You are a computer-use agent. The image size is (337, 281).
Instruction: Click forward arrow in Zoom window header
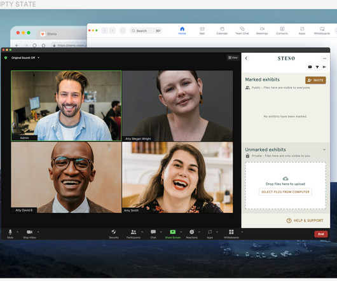(113, 31)
